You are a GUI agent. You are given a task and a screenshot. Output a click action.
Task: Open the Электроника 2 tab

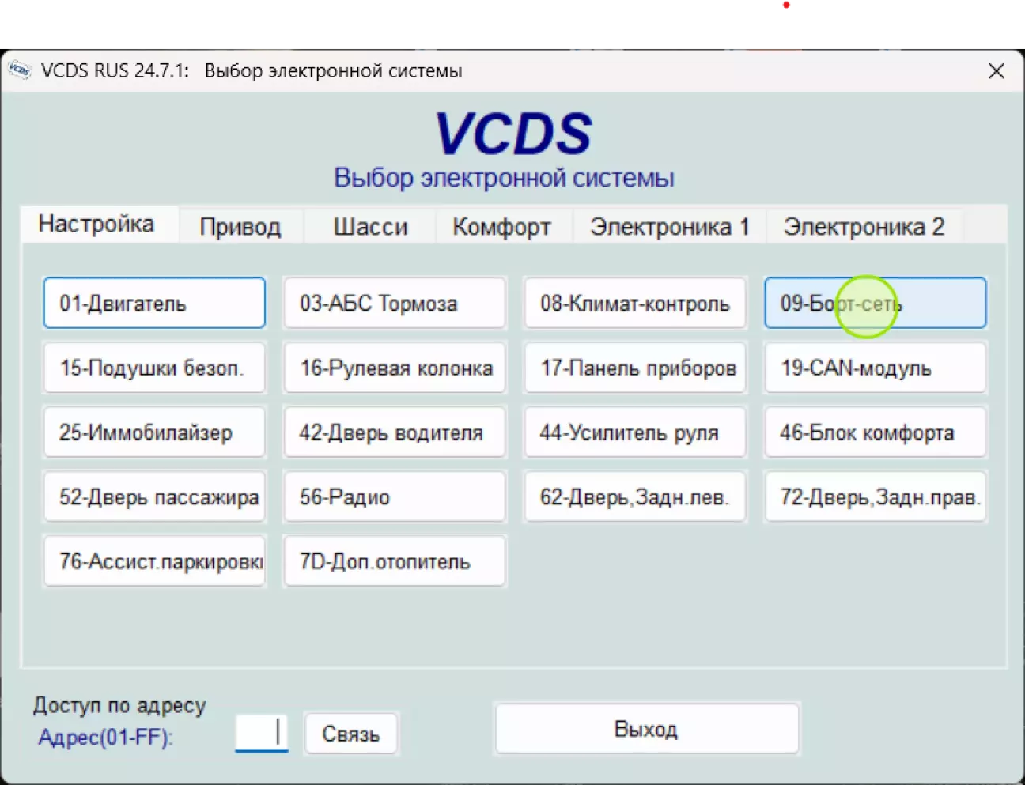pyautogui.click(x=864, y=227)
